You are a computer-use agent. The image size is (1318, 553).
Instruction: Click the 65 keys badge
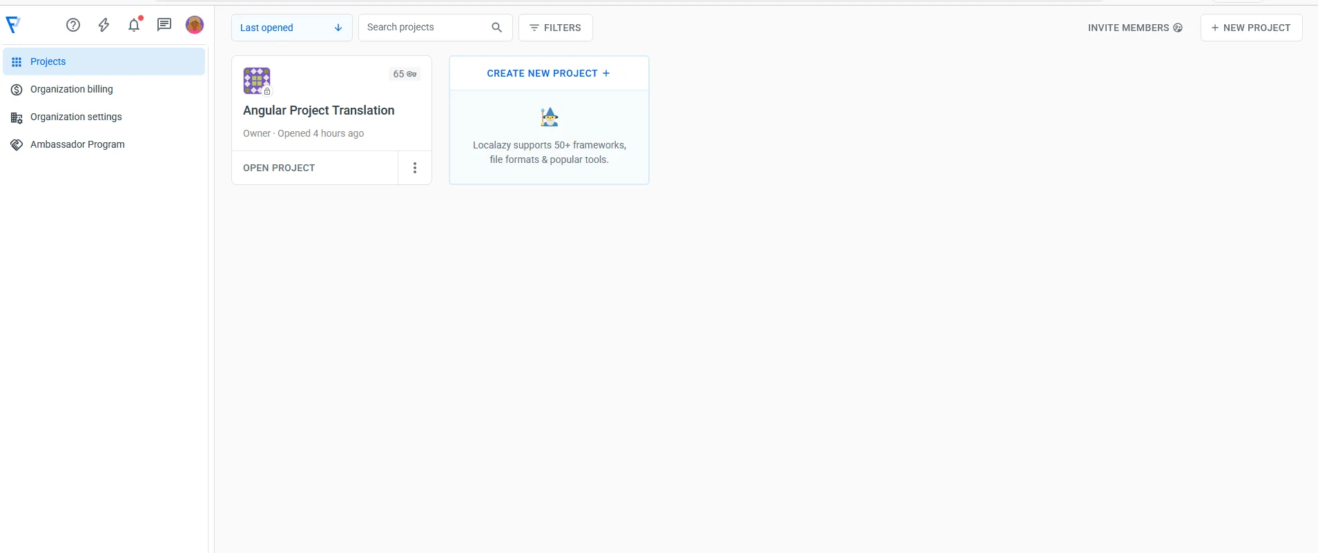[x=405, y=74]
